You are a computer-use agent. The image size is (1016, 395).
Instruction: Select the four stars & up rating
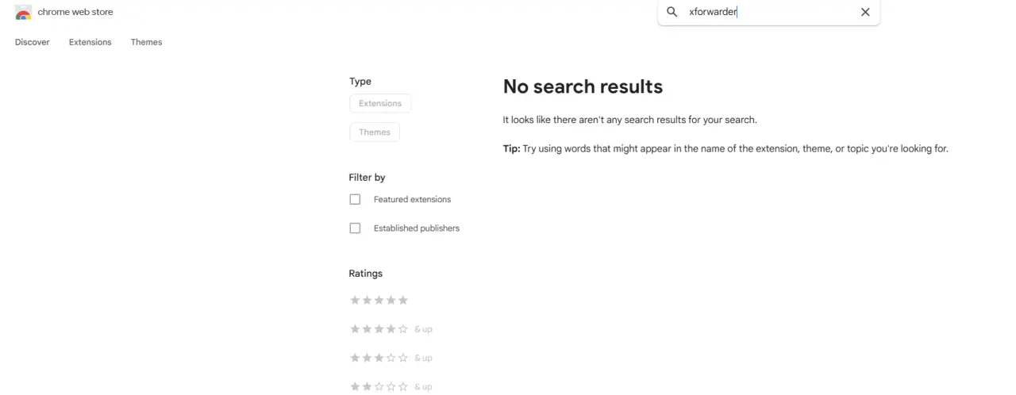[391, 329]
